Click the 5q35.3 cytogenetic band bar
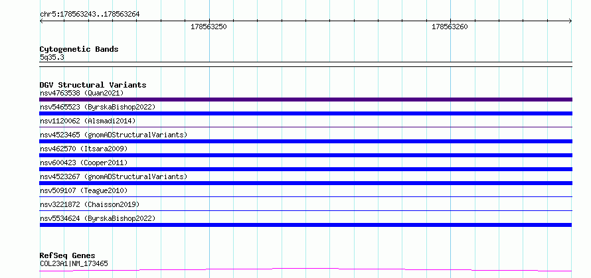Image resolution: width=591 pixels, height=278 pixels. (x=305, y=64)
